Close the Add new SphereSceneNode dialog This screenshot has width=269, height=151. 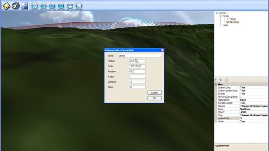point(162,50)
